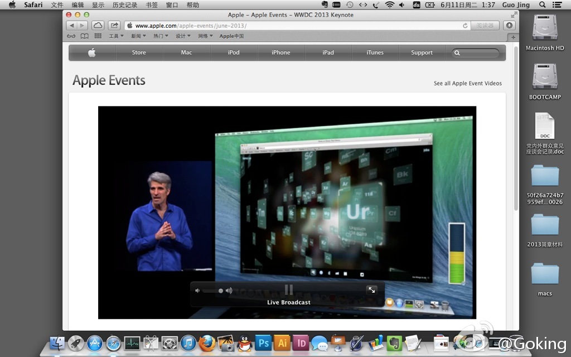The image size is (571, 357).
Task: Expand the 网络 bookmarks folder
Action: point(205,36)
